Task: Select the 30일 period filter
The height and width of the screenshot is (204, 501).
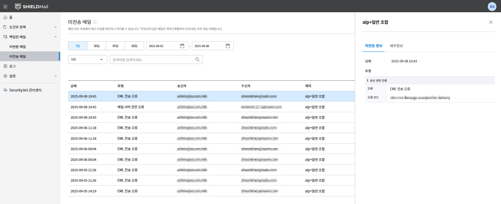Action: 97,46
